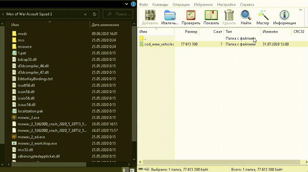The height and width of the screenshot is (172, 308).
Task: Open the Операции menu
Action: (181, 5)
